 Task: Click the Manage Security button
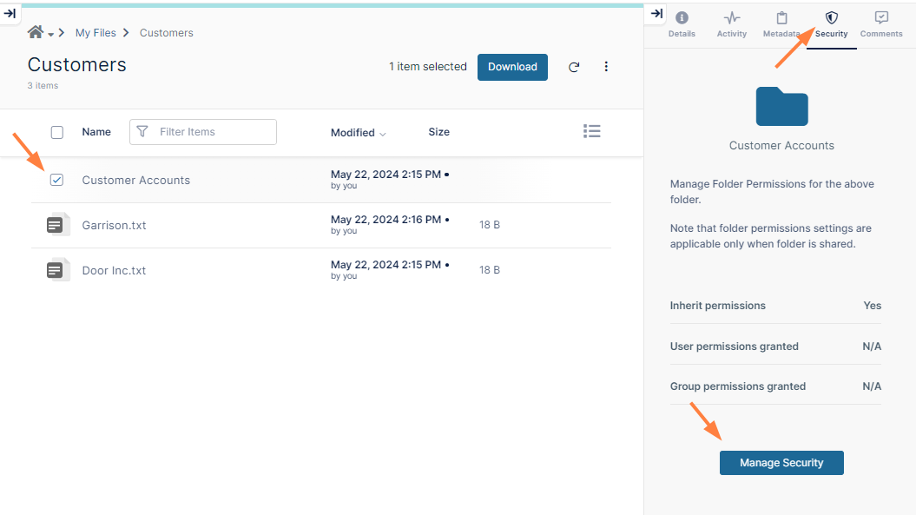coord(781,463)
